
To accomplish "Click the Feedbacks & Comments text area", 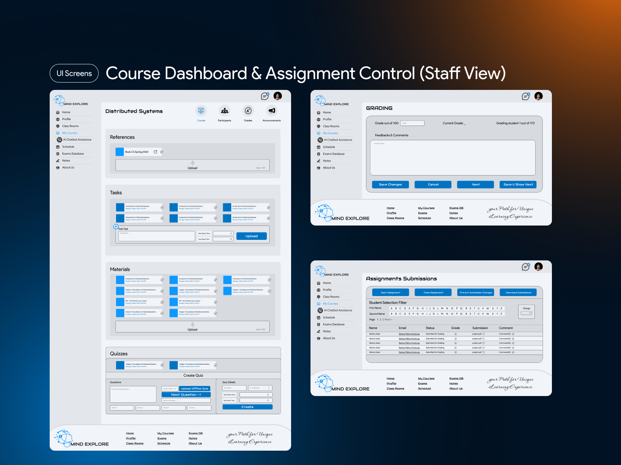I will (x=453, y=158).
